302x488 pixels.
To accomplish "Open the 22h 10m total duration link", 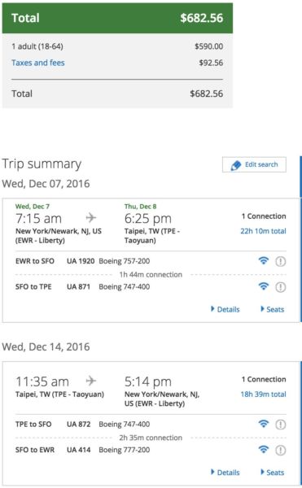I will 263,231.
